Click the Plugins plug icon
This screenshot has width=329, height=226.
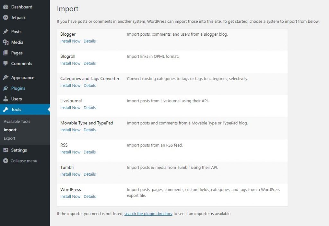[5, 88]
